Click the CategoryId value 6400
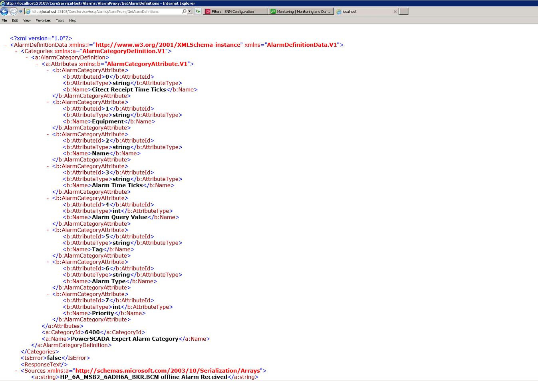 click(92, 332)
